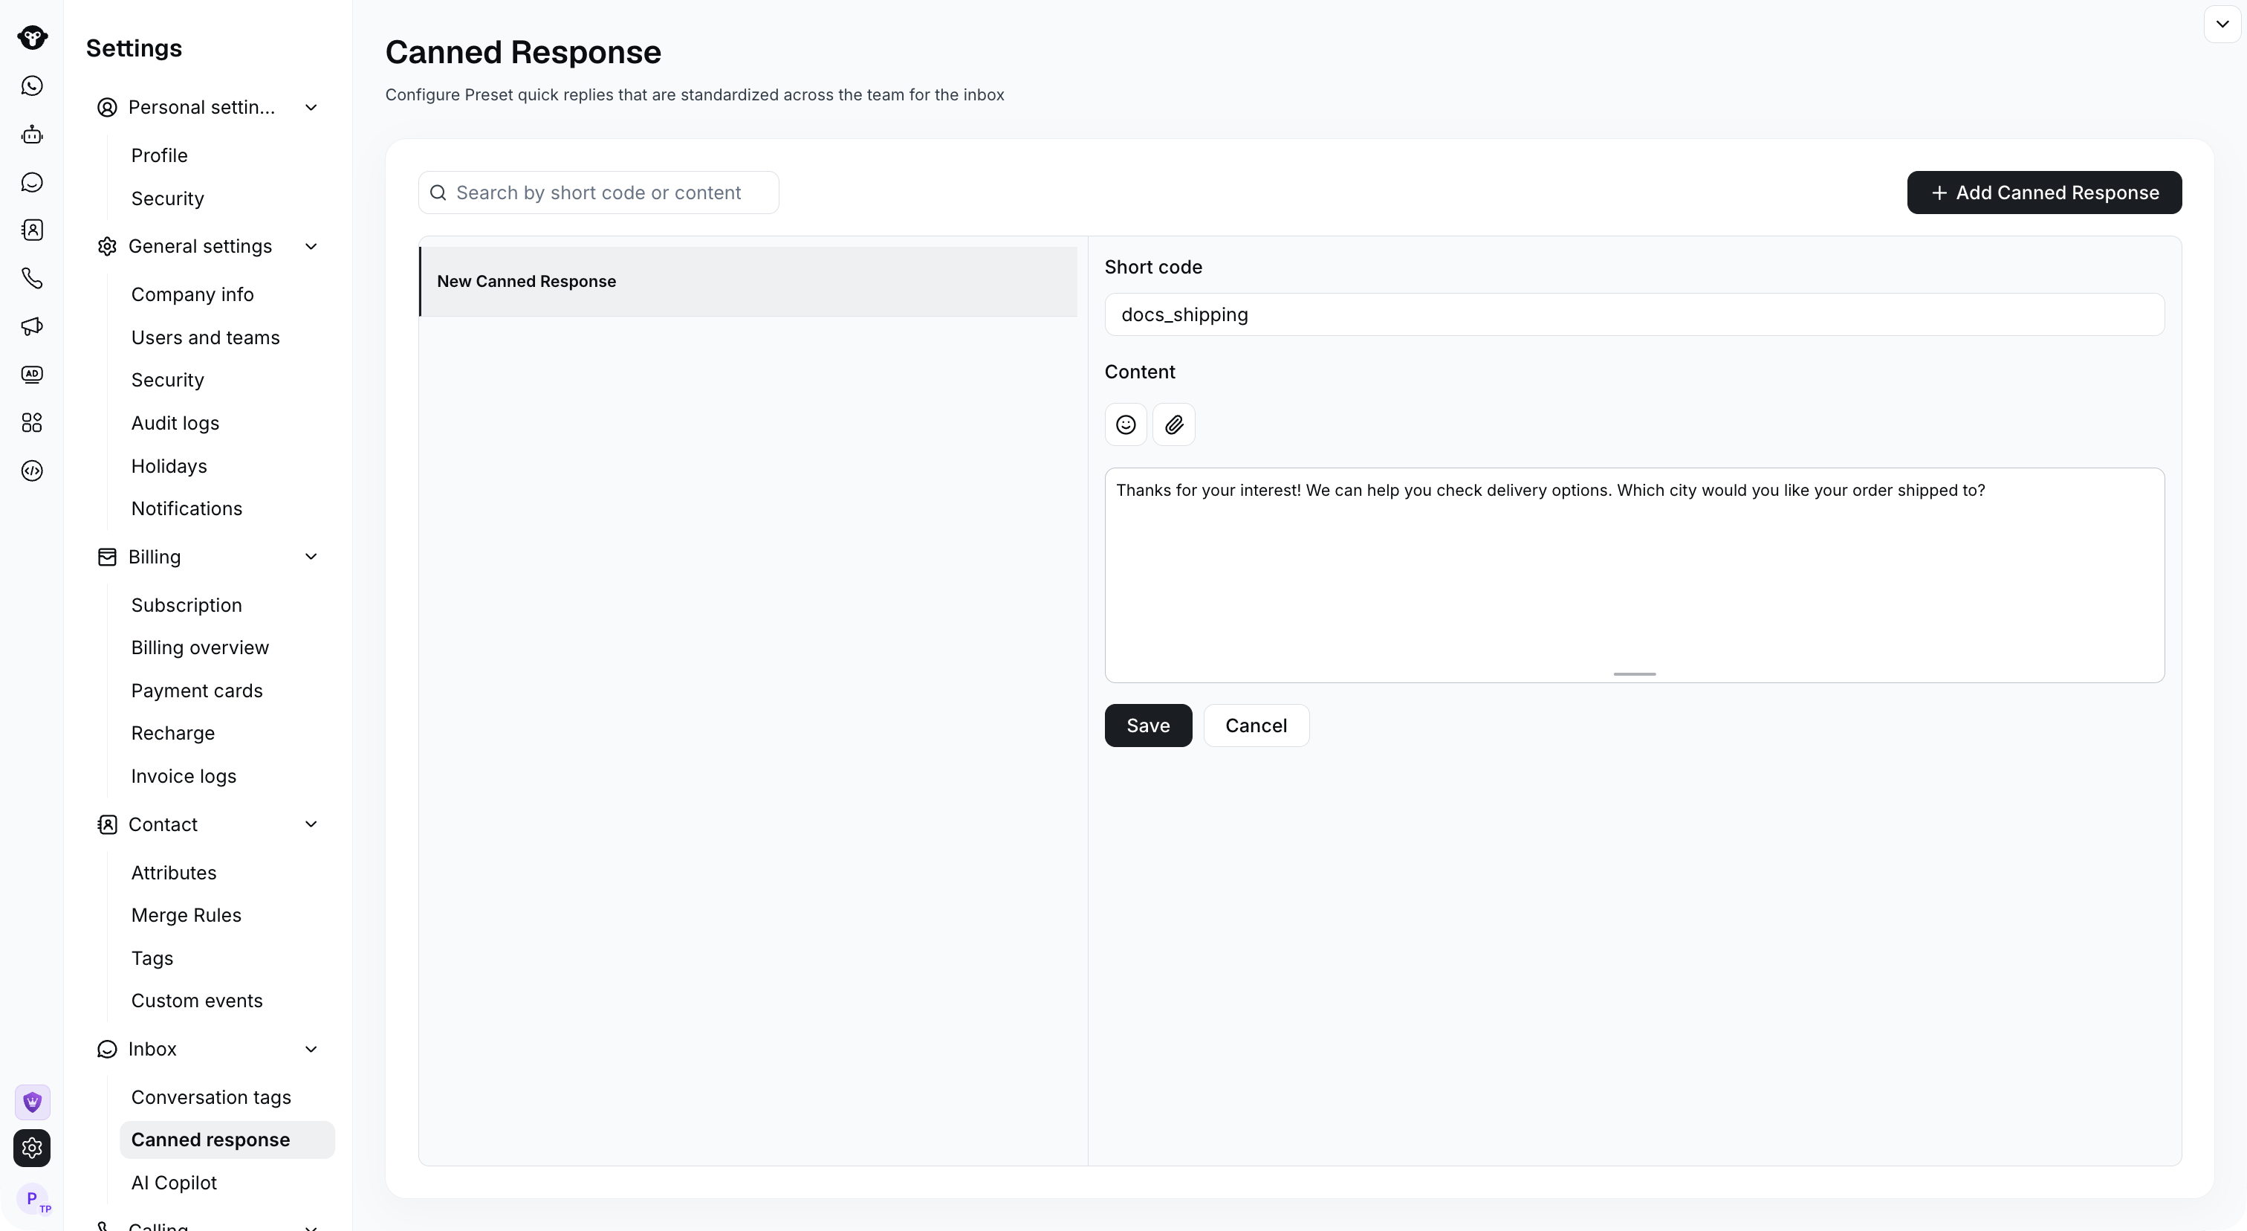This screenshot has height=1231, width=2247.
Task: Click Add Canned Response button
Action: pyautogui.click(x=2043, y=193)
